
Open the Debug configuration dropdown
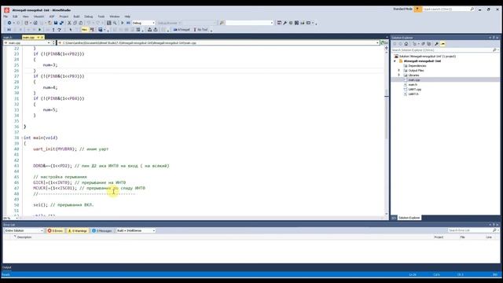pos(143,23)
